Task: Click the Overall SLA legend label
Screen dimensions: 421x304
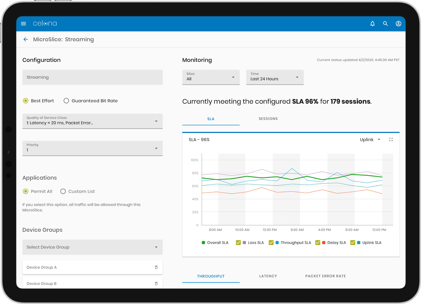Action: [x=218, y=243]
